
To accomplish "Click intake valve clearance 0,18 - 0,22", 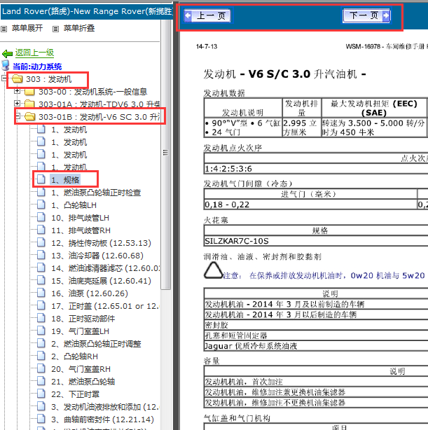I will (227, 204).
